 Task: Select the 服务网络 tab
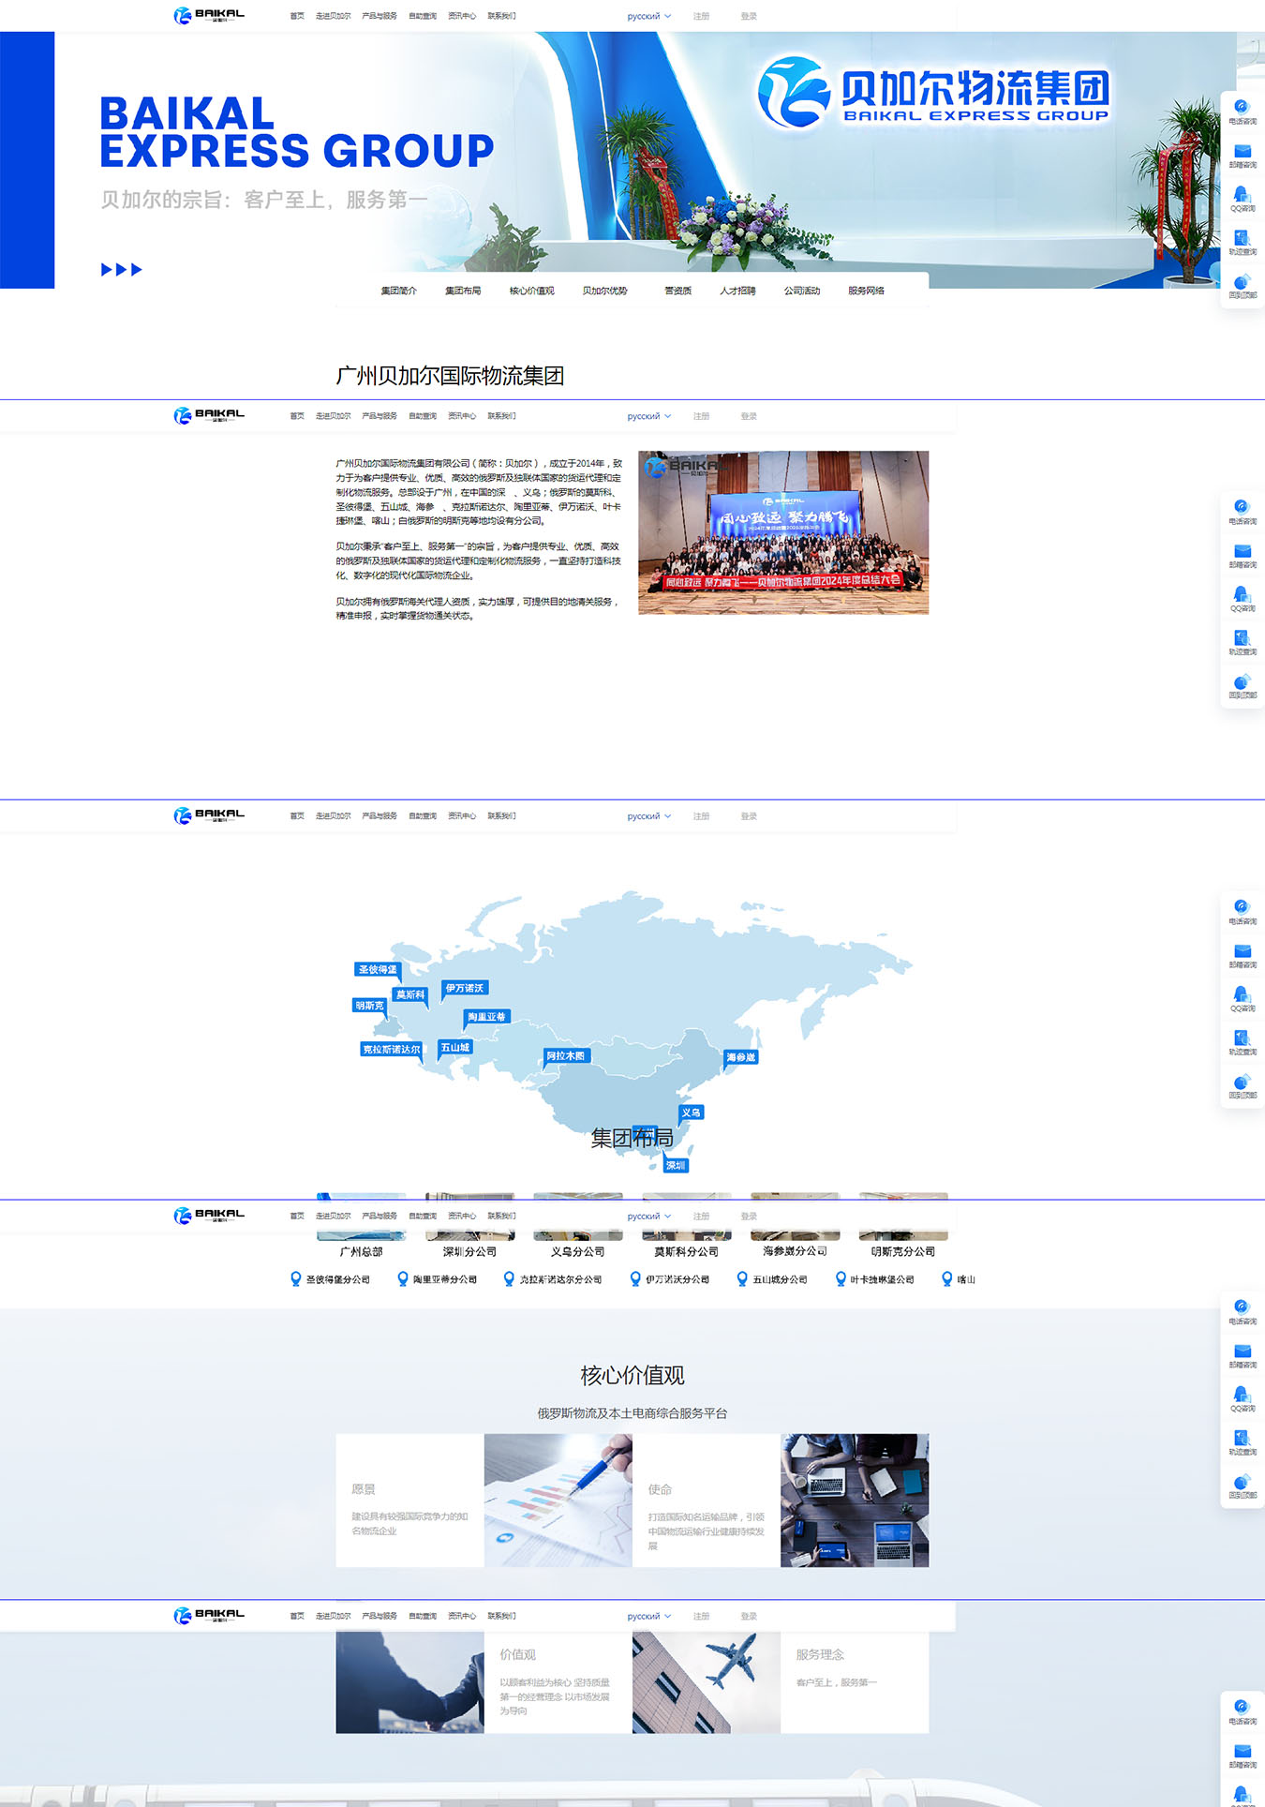[x=866, y=291]
